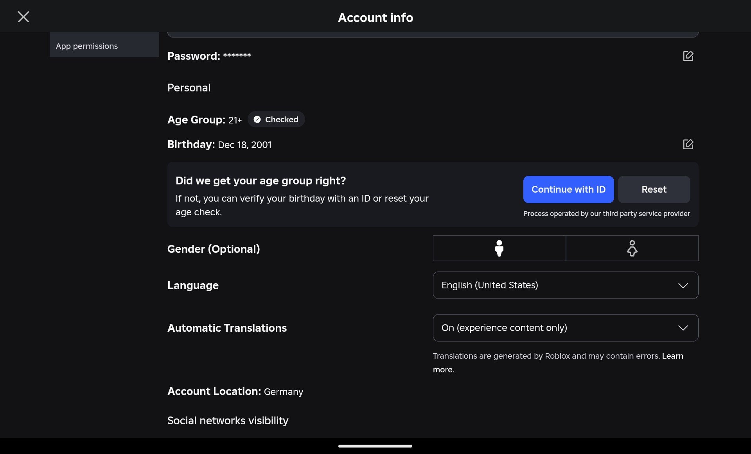Open the Automatic Translations dropdown

pyautogui.click(x=566, y=328)
